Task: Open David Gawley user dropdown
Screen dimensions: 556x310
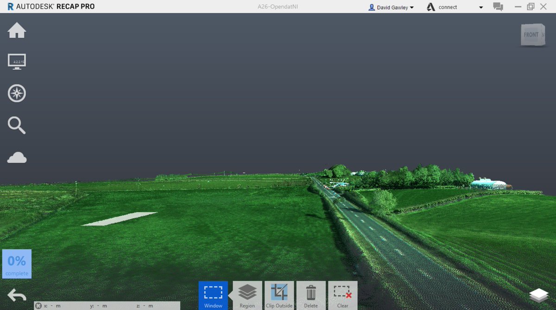Action: 391,7
